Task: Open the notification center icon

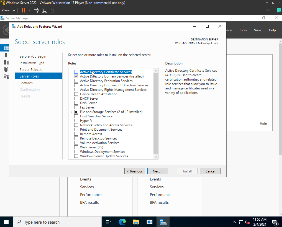Action: pos(275,222)
